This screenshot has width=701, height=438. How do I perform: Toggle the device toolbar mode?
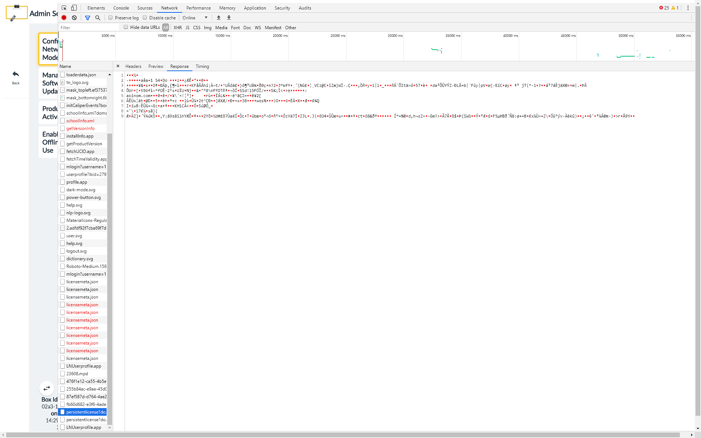pyautogui.click(x=73, y=8)
